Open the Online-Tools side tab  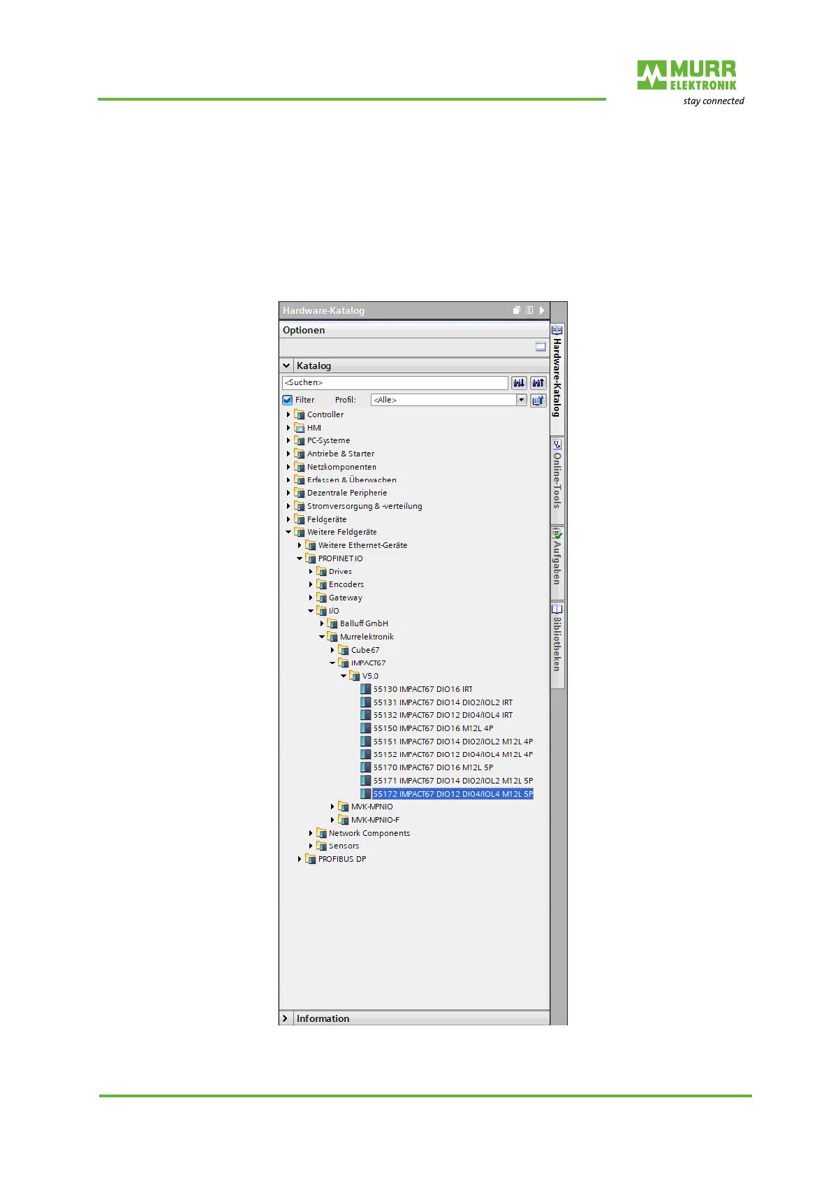[557, 481]
